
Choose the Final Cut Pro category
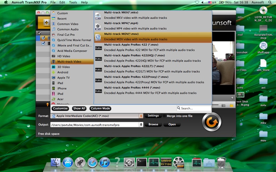[66, 35]
